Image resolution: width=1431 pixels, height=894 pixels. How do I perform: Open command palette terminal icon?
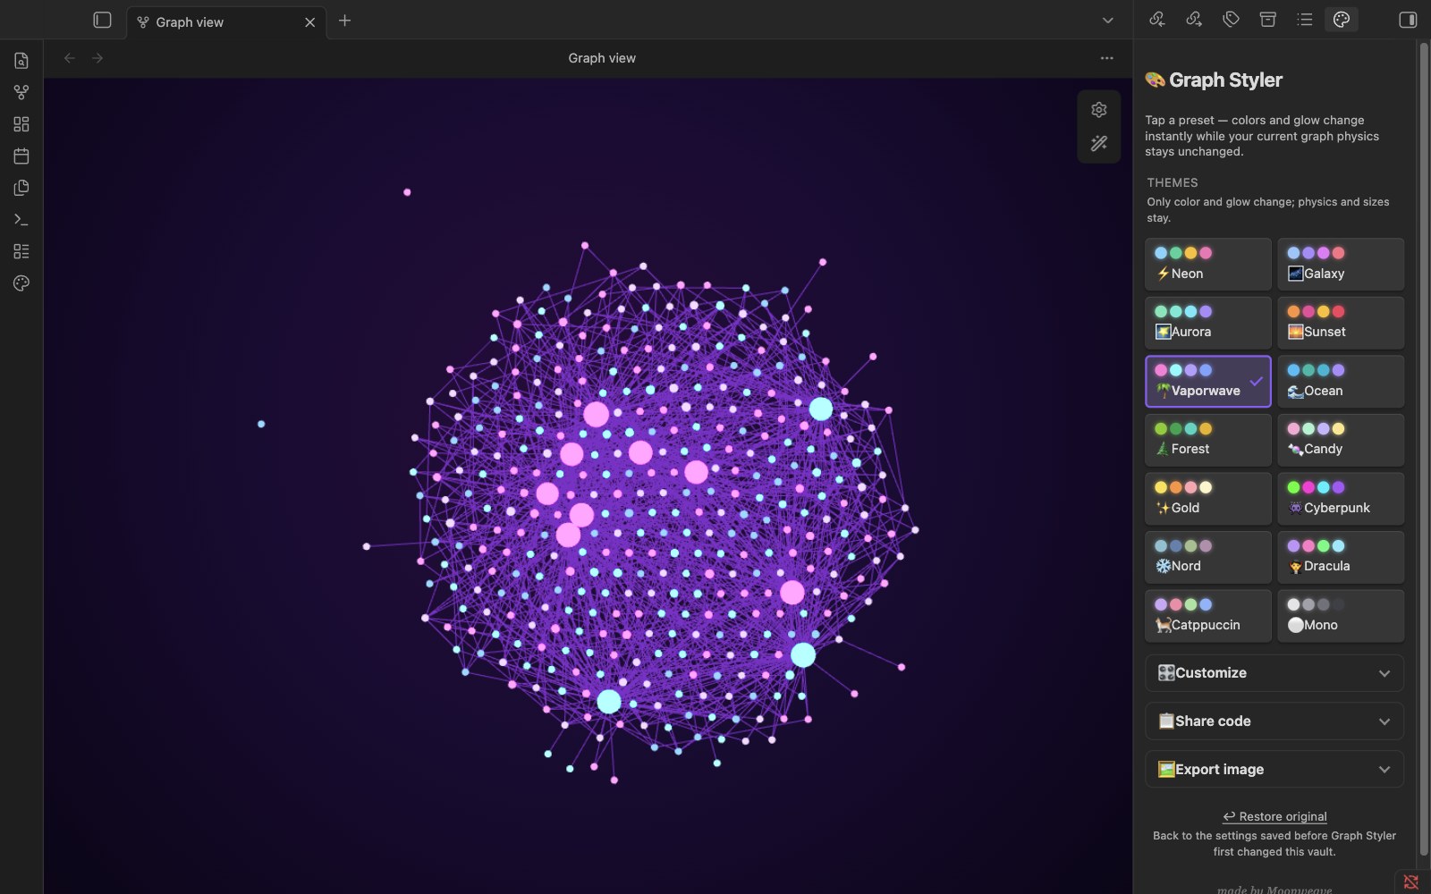pos(21,220)
